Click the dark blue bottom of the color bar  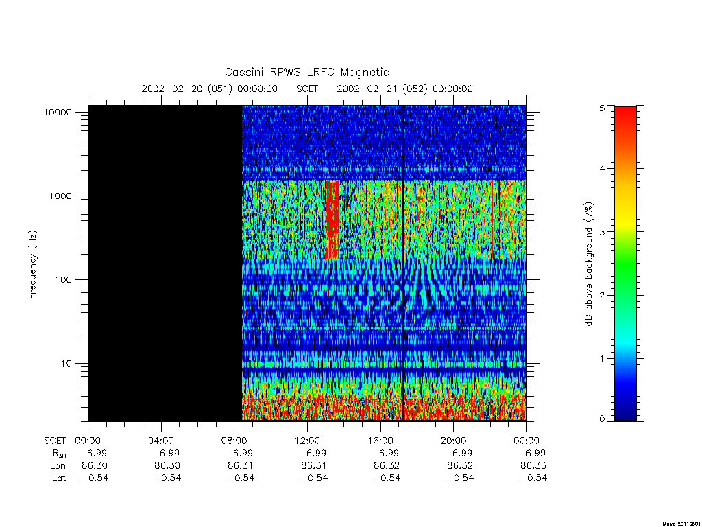pos(625,410)
